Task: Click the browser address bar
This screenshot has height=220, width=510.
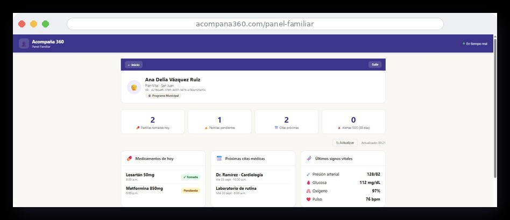Action: tap(255, 24)
